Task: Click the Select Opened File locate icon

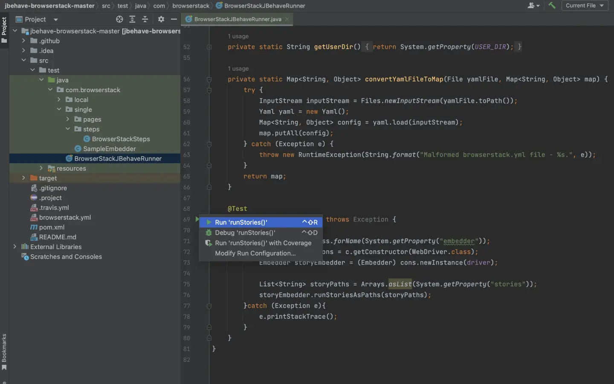Action: 119,19
